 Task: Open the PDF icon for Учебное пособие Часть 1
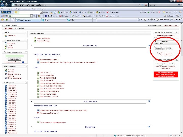coord(38,60)
